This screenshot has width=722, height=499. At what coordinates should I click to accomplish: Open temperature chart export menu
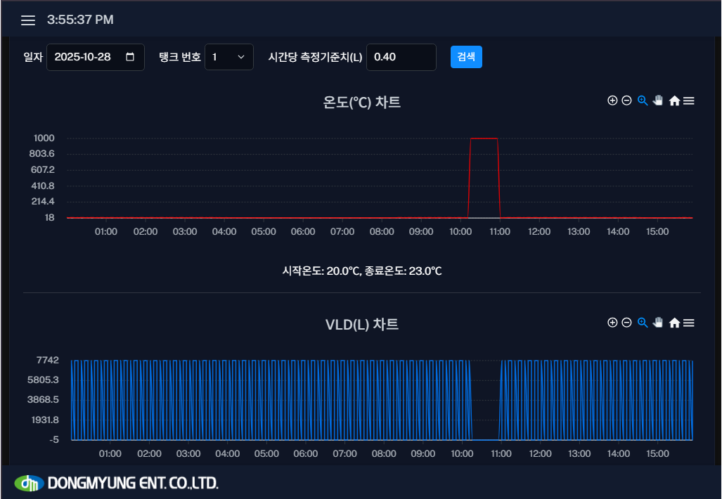click(689, 101)
